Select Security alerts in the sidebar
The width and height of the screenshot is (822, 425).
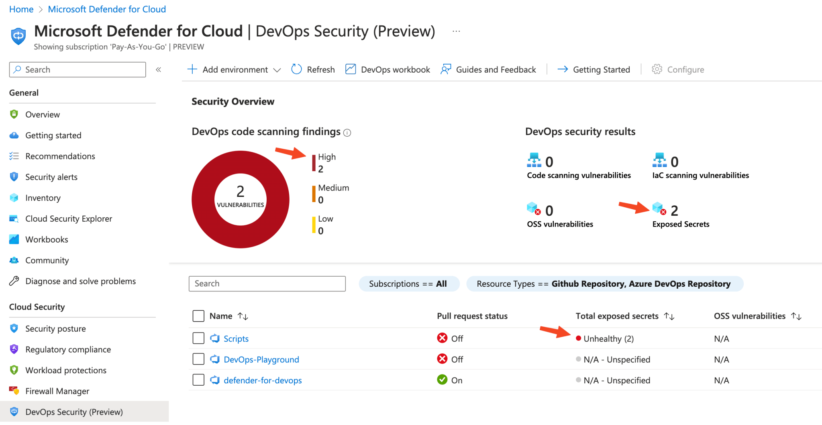(x=51, y=177)
